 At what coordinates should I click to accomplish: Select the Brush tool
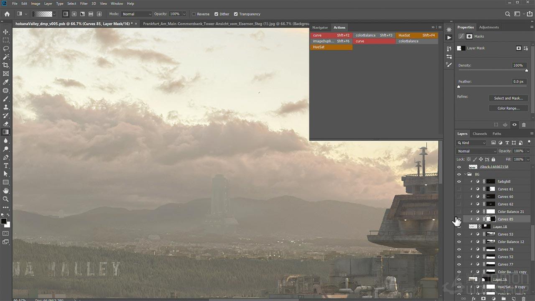pos(6,99)
